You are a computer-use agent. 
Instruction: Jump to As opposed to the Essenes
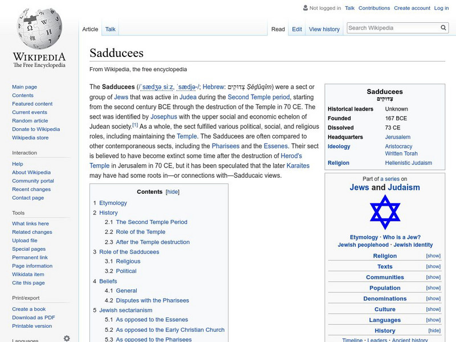coord(152,320)
